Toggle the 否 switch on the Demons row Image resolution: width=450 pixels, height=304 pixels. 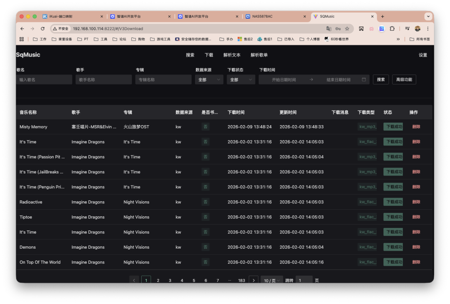205,247
